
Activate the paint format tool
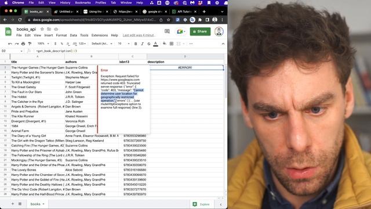30,44
